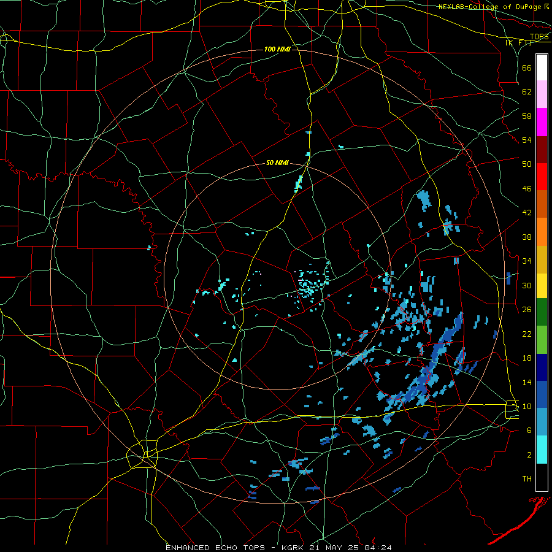This screenshot has width=552, height=552.
Task: Click the black TH threshold swatch
Action: pyautogui.click(x=542, y=477)
